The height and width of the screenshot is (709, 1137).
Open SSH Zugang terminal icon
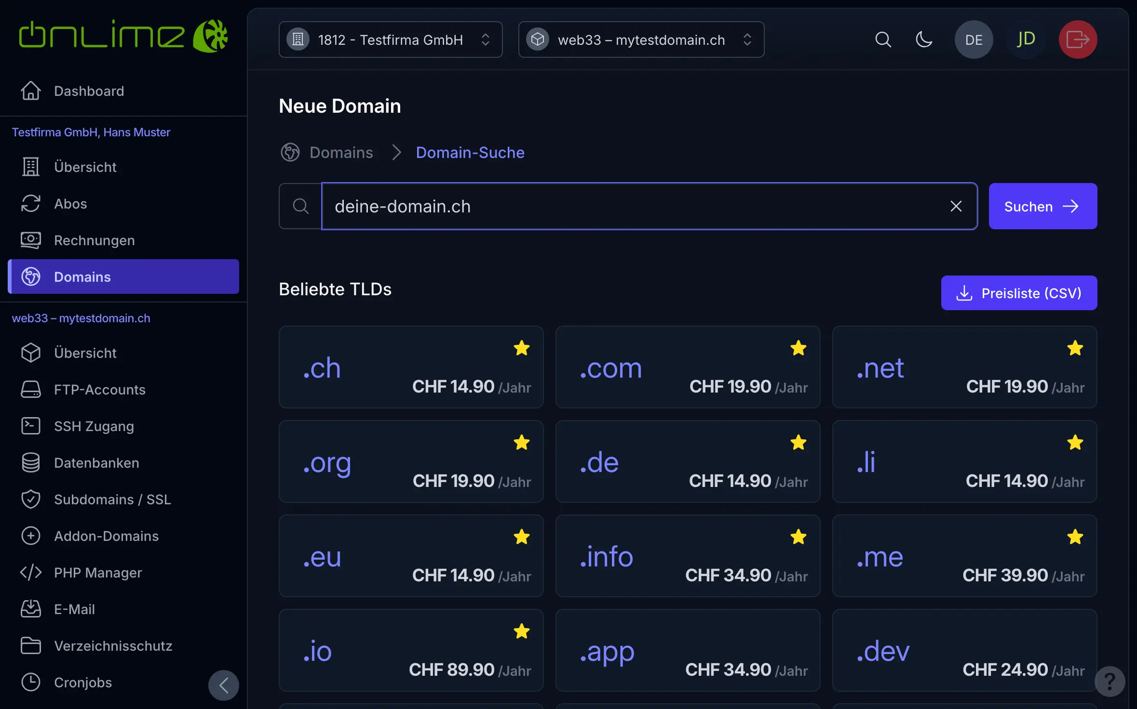tap(31, 426)
